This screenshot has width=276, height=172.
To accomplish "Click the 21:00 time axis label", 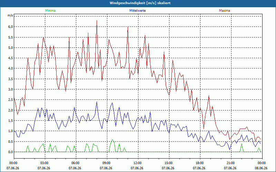I will 231,163.
